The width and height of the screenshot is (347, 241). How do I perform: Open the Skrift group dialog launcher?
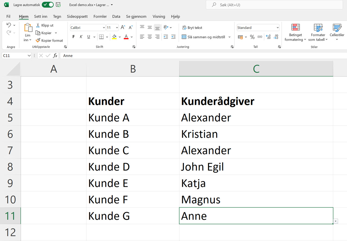click(x=134, y=47)
